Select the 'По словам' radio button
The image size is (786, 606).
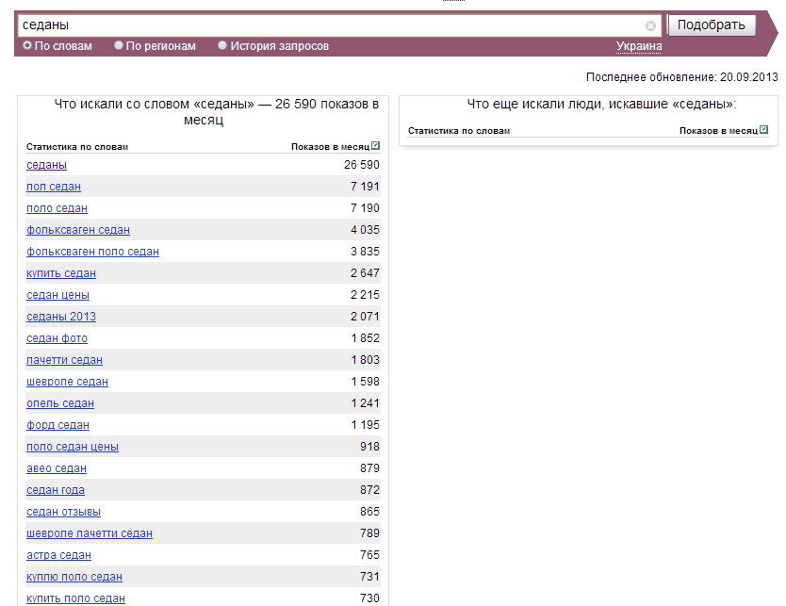coord(27,45)
